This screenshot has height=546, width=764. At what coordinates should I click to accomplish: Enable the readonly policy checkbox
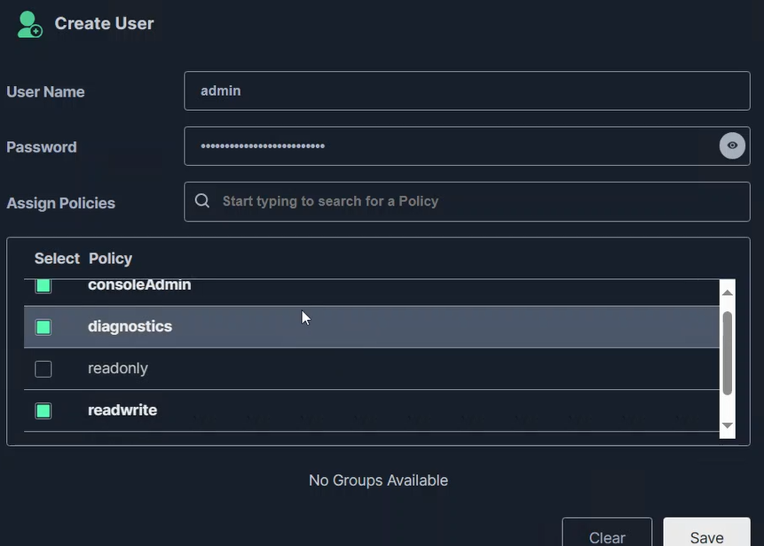43,369
